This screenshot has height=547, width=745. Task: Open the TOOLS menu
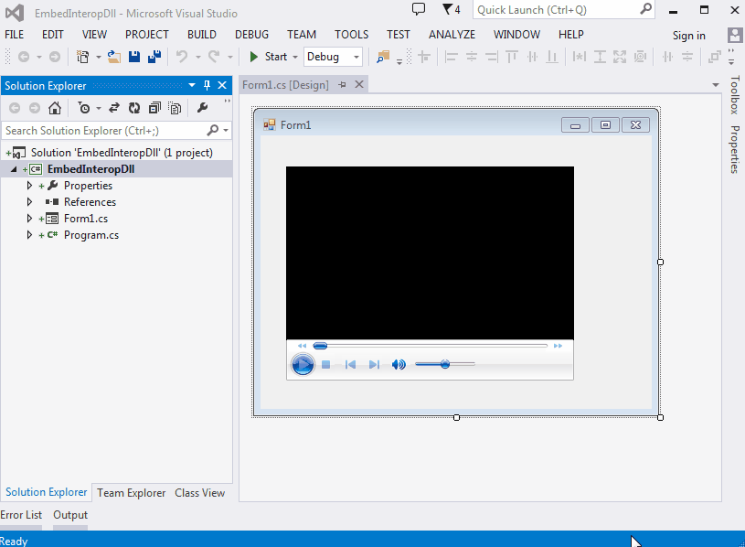tap(352, 35)
